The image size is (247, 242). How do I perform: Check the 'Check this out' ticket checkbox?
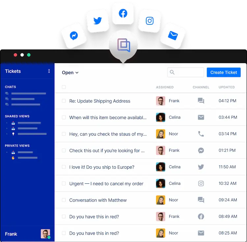(x=64, y=150)
